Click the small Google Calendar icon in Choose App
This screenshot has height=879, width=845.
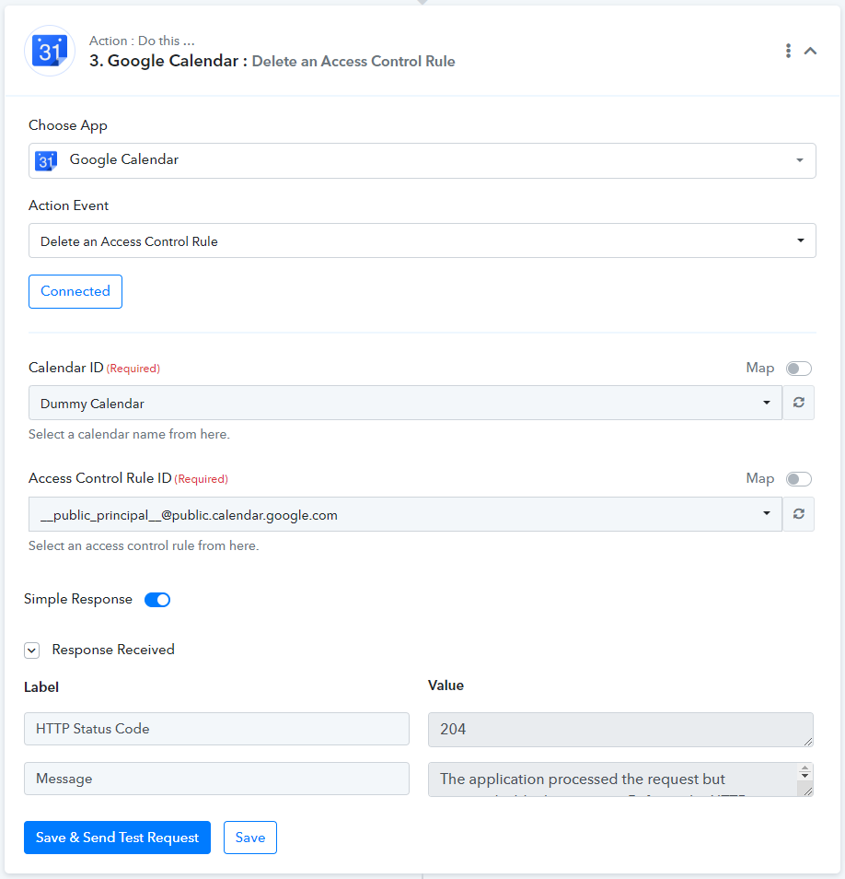(x=46, y=160)
